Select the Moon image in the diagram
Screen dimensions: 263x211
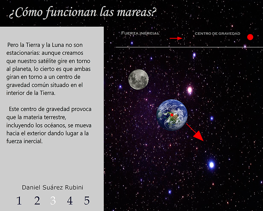coord(138,79)
